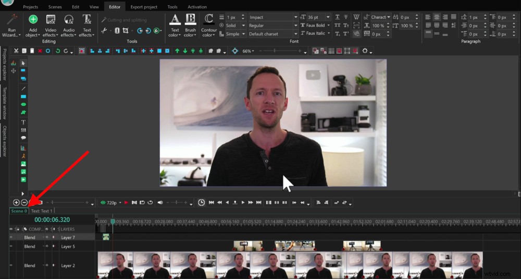Open the Video effects menu
Screen dimensions: 521x279
click(x=51, y=26)
